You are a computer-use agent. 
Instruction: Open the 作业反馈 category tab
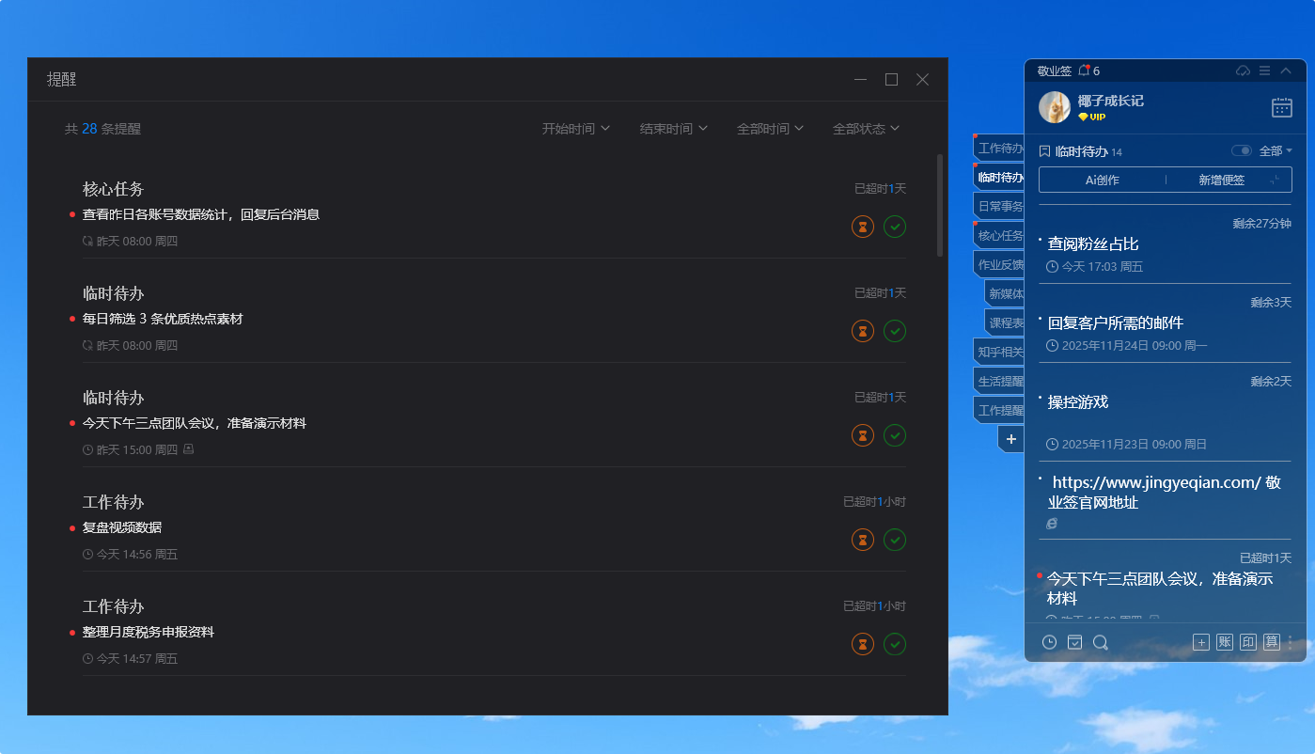tap(999, 264)
